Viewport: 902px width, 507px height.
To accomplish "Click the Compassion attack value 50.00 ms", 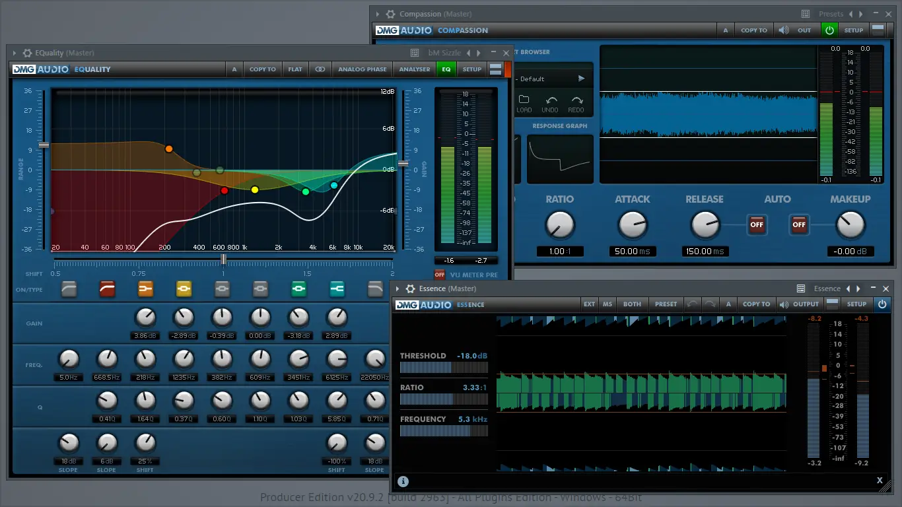I will pyautogui.click(x=633, y=252).
